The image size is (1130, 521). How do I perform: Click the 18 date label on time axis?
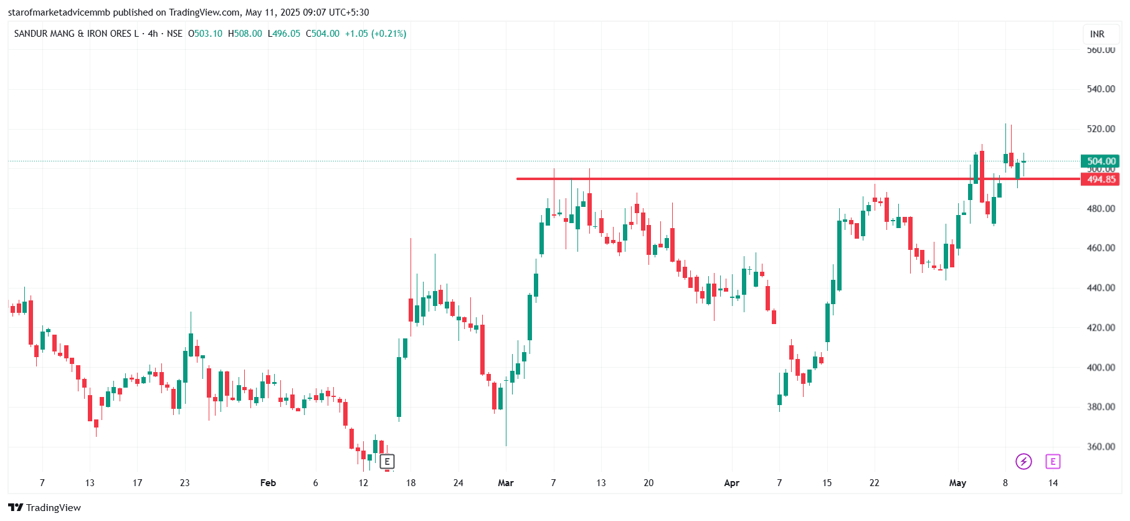411,483
